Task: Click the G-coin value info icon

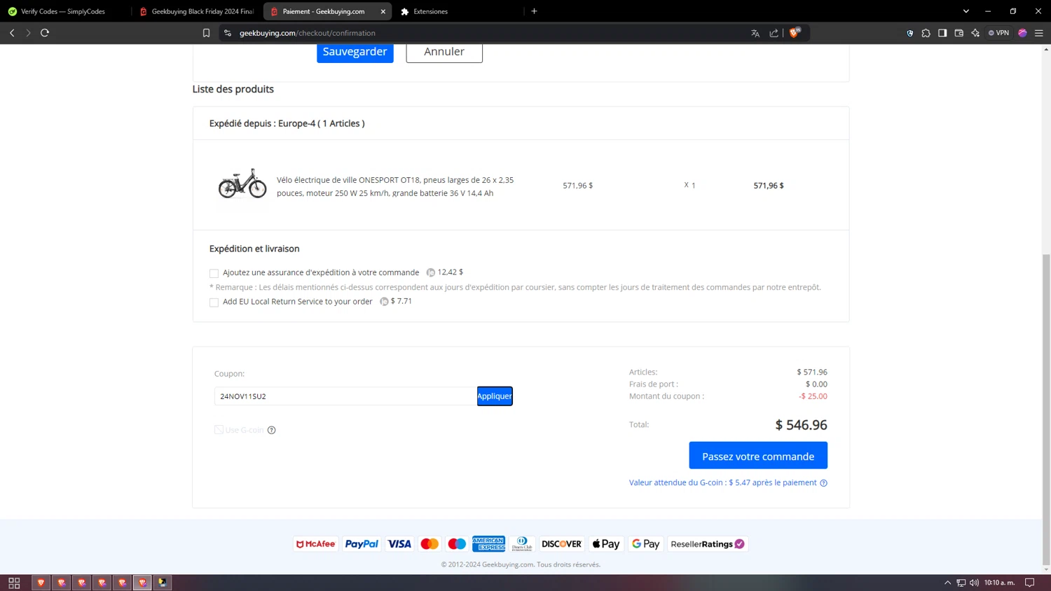Action: [x=824, y=483]
